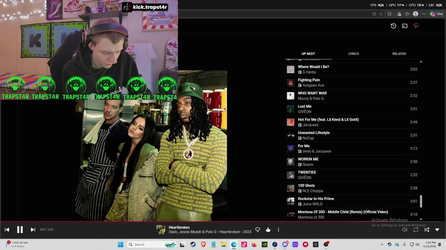446x250 pixels.
Task: Click the player volume speaker icon
Action: click(405, 230)
